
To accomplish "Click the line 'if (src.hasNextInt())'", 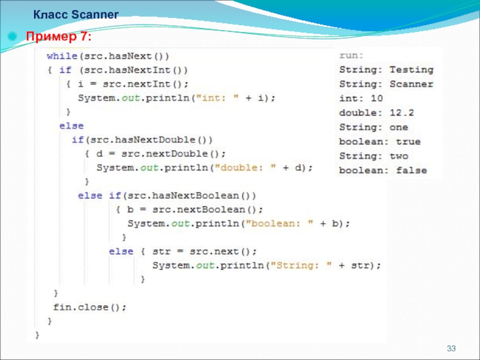I will [x=124, y=70].
